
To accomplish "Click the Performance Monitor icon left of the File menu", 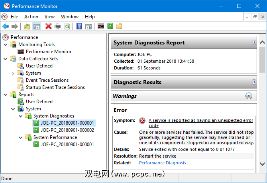I will pos(4,17).
